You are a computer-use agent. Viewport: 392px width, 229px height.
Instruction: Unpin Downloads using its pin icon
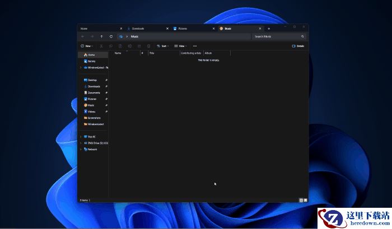click(x=106, y=87)
